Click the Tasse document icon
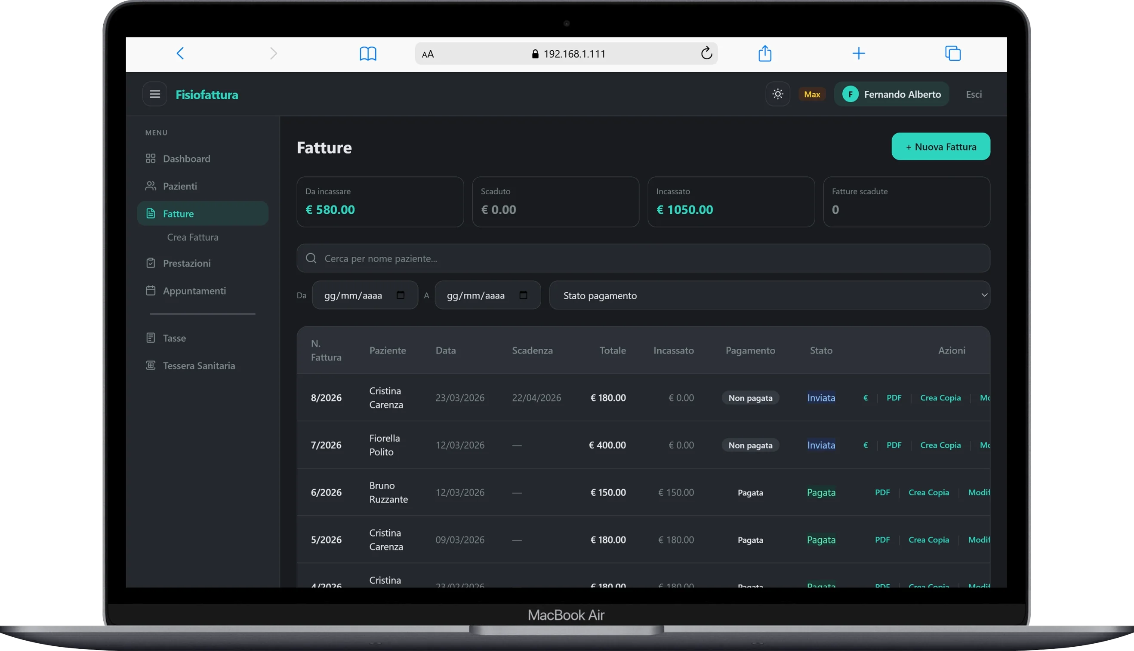This screenshot has height=651, width=1134. click(x=151, y=338)
